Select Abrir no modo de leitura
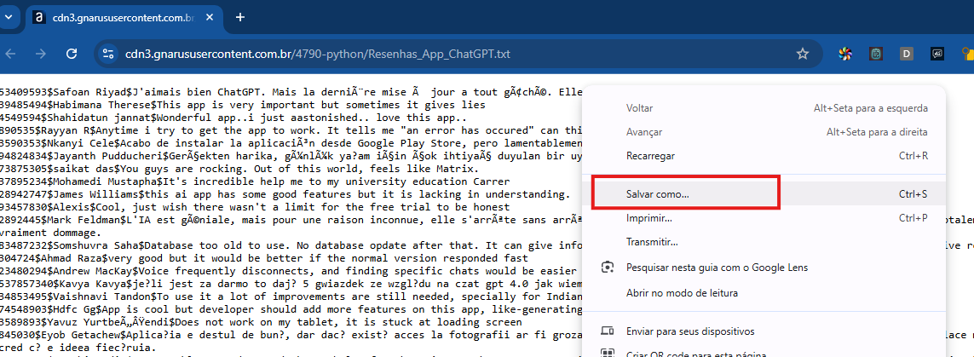 764,291
